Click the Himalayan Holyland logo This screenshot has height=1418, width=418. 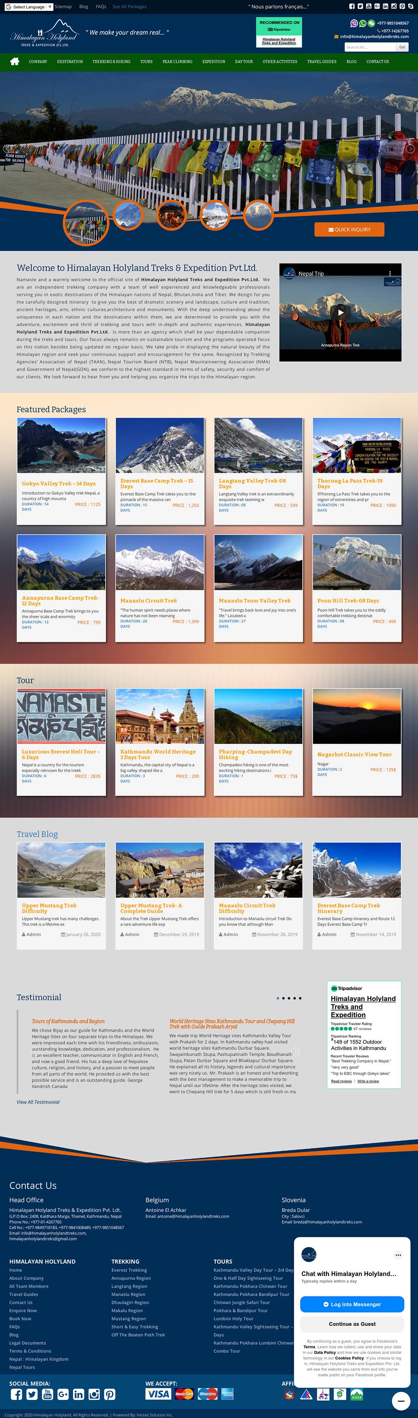(45, 34)
